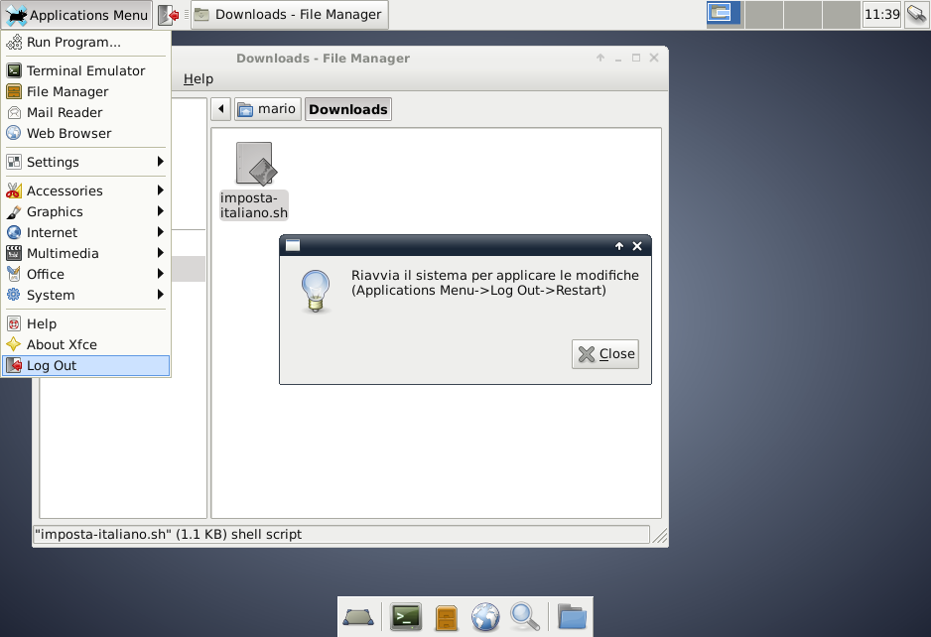Select the imposta-italiano.sh script file
Viewport: 931px width, 637px height.
[254, 181]
